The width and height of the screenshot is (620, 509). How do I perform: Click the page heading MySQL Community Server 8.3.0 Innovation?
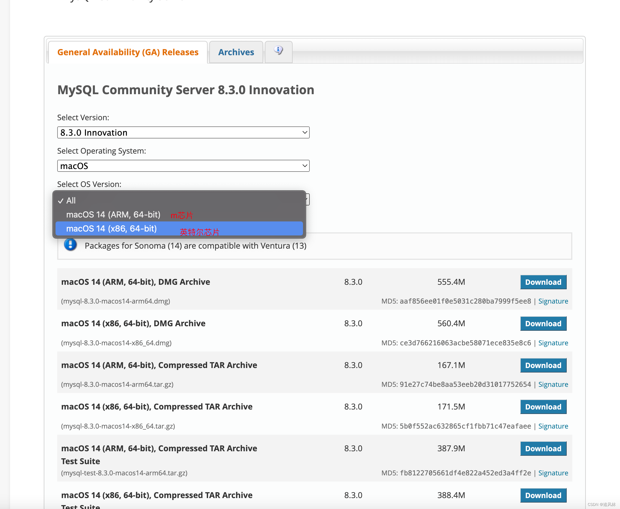pyautogui.click(x=186, y=90)
